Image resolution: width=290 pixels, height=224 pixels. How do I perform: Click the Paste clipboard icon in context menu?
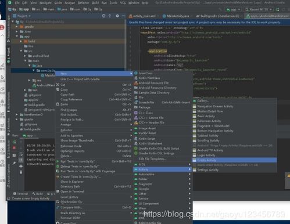58,104
